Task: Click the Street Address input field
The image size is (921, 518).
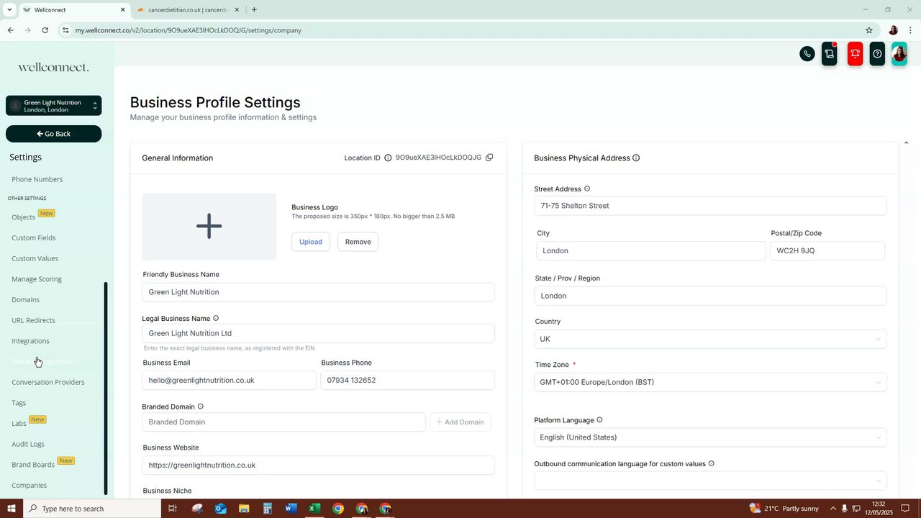Action: tap(710, 206)
